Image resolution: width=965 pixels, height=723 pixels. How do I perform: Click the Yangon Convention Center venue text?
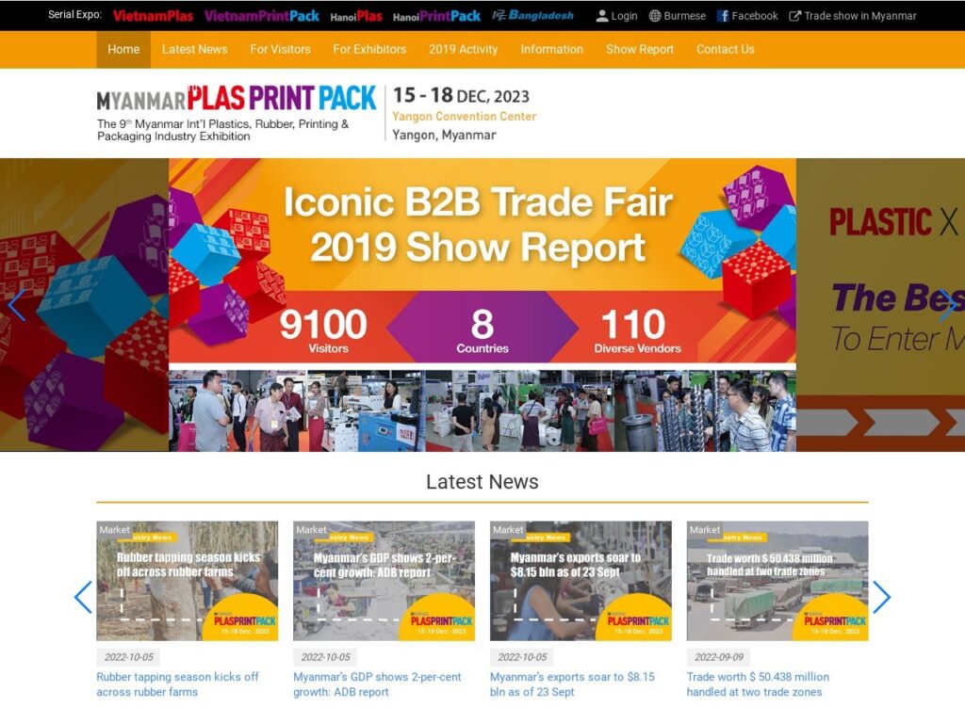coord(464,116)
